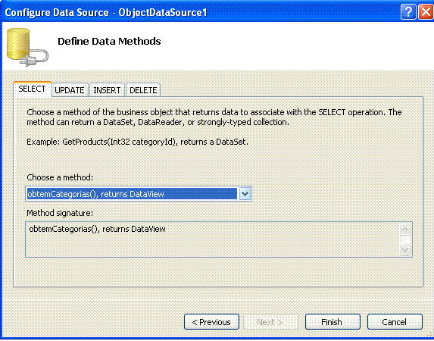Switch to the SELECT tab
434x341 pixels.
point(32,89)
